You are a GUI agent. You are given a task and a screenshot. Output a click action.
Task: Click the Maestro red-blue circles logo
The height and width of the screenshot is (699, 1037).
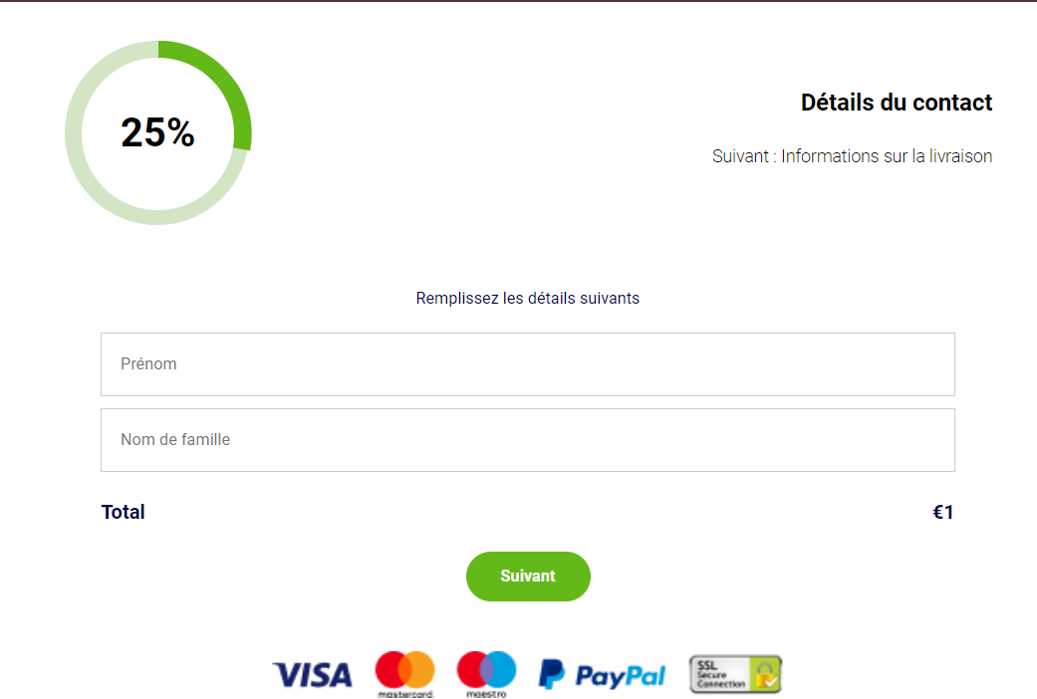pyautogui.click(x=486, y=670)
